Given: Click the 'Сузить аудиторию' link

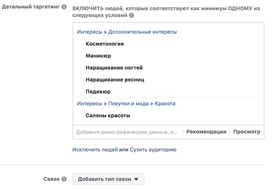Looking at the screenshot, I should (153, 149).
